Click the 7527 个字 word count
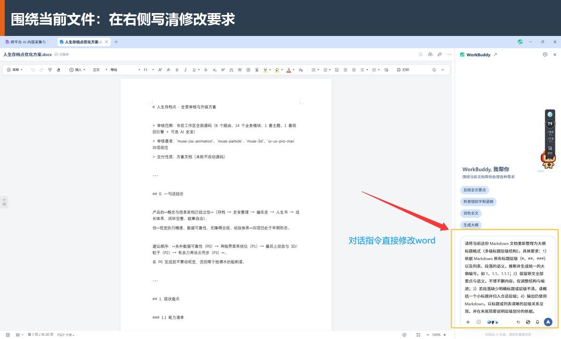 pyautogui.click(x=66, y=335)
